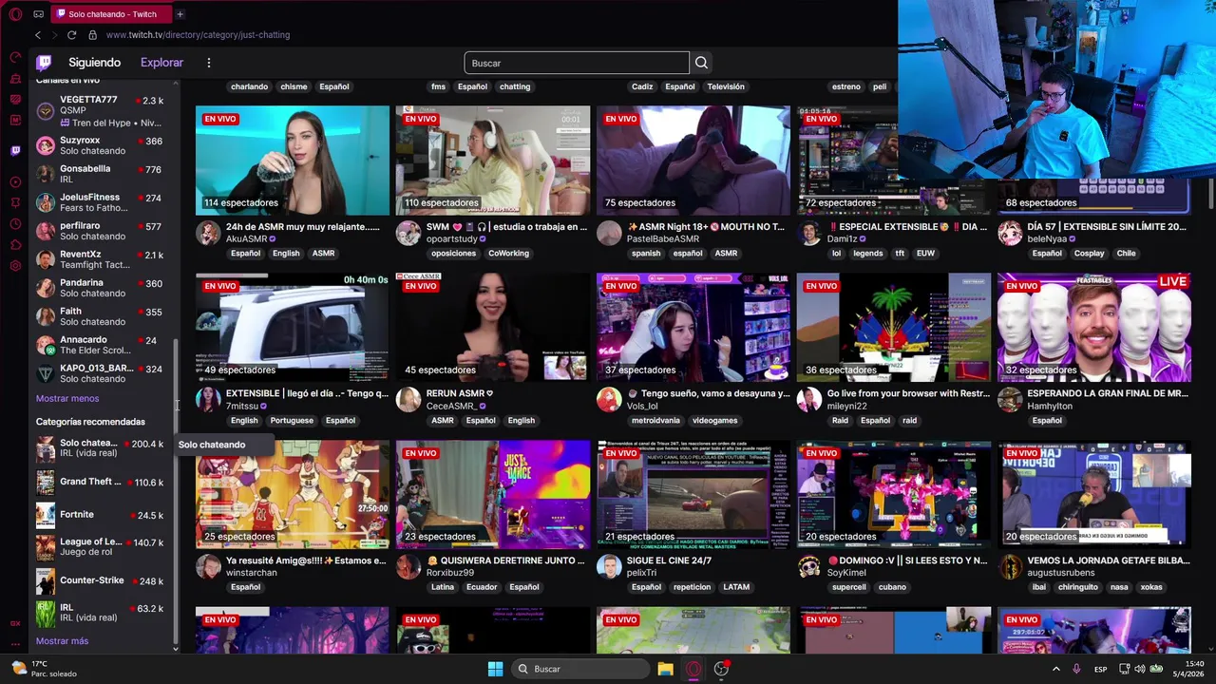
Task: Open Fortnite recommended category
Action: coord(103,515)
